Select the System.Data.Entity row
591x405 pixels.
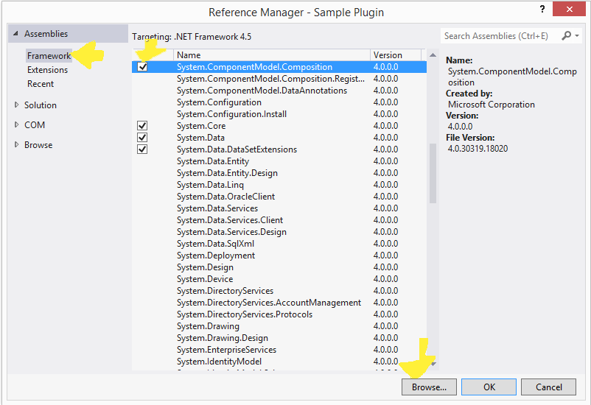[279, 161]
